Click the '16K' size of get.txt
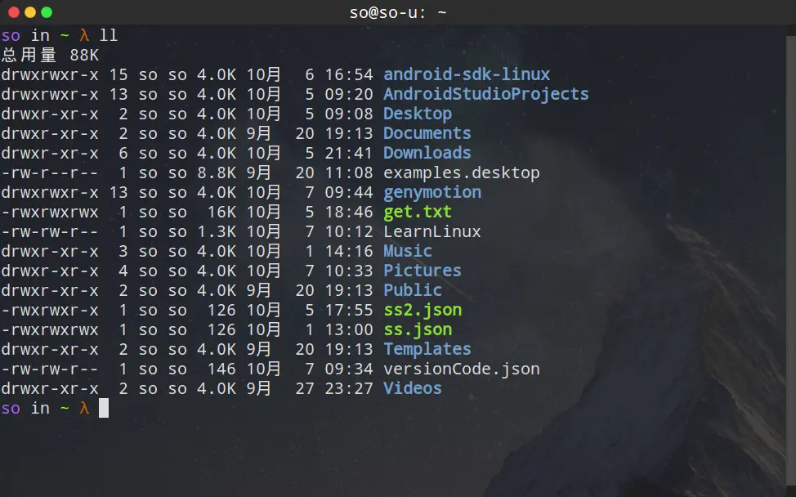 [x=221, y=213]
